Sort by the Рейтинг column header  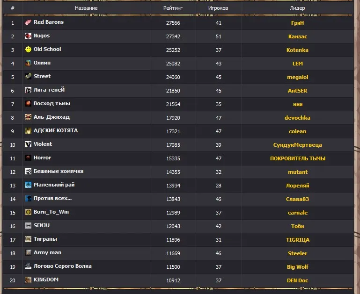[173, 8]
